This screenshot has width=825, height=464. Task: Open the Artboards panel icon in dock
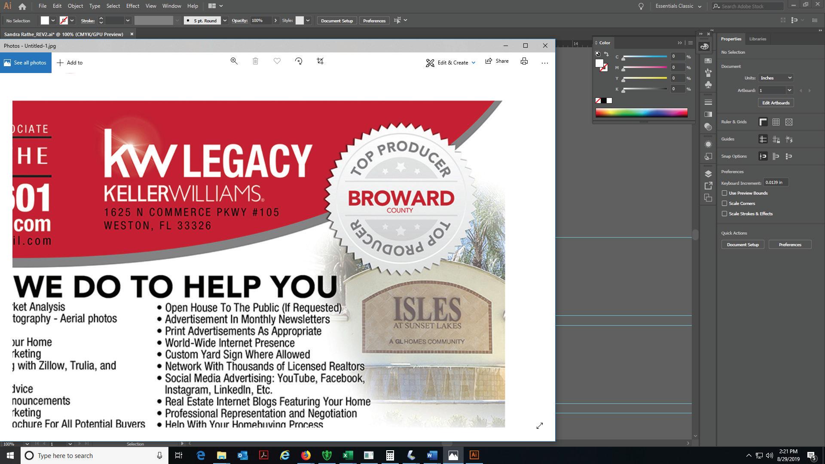[708, 198]
